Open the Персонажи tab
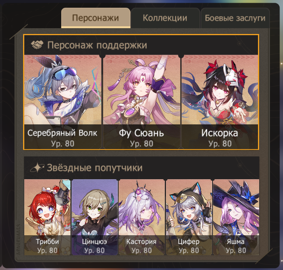The width and height of the screenshot is (283, 270). [x=95, y=18]
